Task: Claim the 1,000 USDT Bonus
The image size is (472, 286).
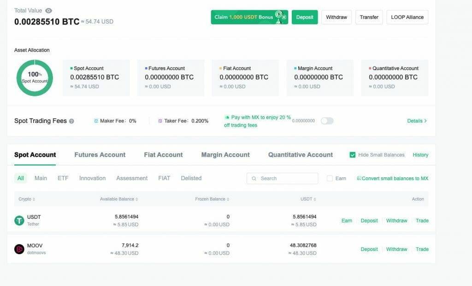Action: click(x=249, y=17)
